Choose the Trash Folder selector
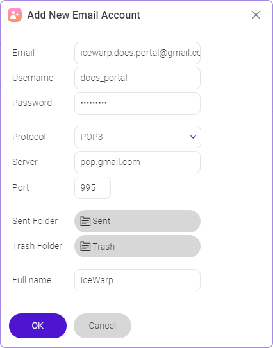 pos(137,247)
